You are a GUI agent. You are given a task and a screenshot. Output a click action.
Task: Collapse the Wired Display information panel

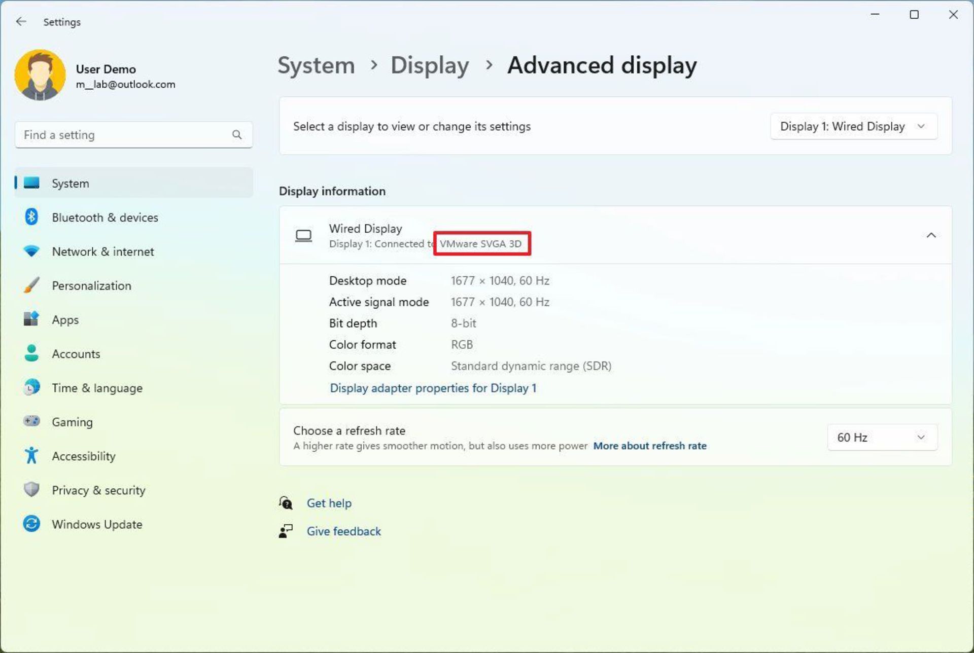[931, 235]
